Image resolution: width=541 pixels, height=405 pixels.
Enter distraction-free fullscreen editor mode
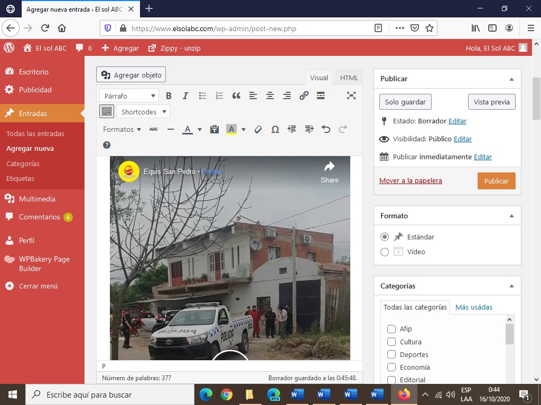coord(351,95)
